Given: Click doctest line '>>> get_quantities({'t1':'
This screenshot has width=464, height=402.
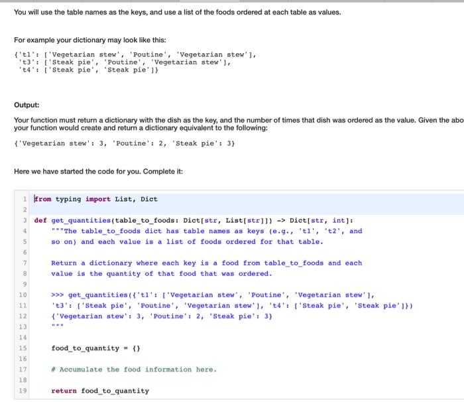Looking at the screenshot, I should point(213,295).
